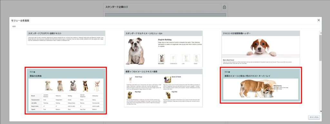The image size is (330, 124).
Task: Click the スタンダード企業ロゴ title behind the dialog
Action: (x=117, y=7)
